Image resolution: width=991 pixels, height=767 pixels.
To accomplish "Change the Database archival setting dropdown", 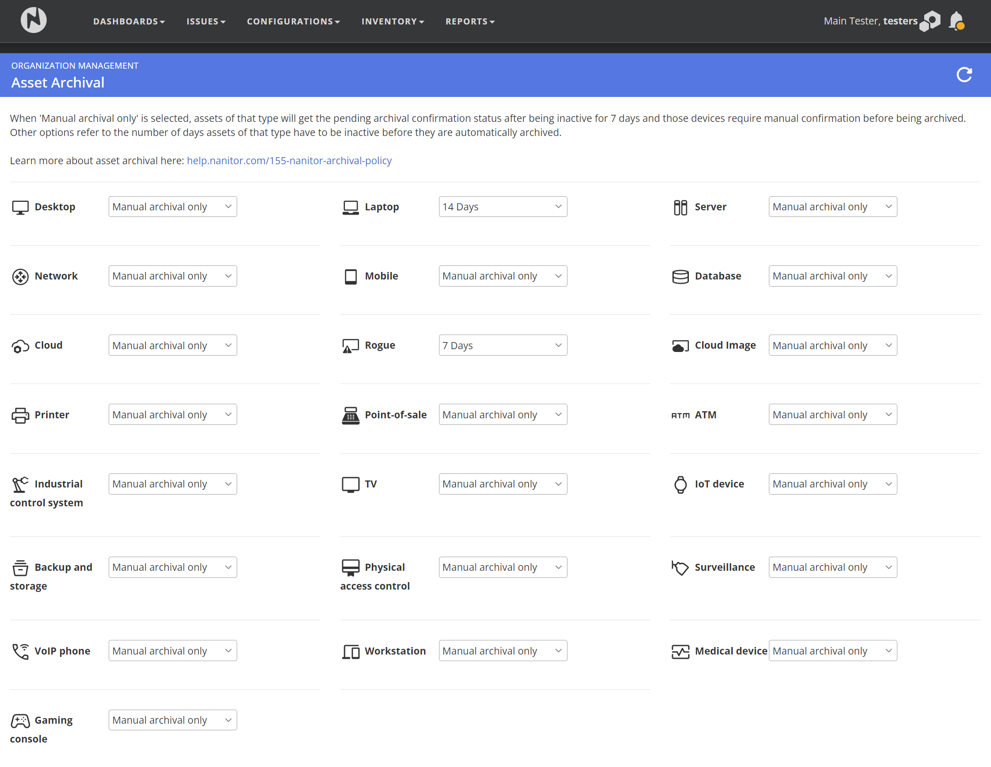I will coord(832,276).
